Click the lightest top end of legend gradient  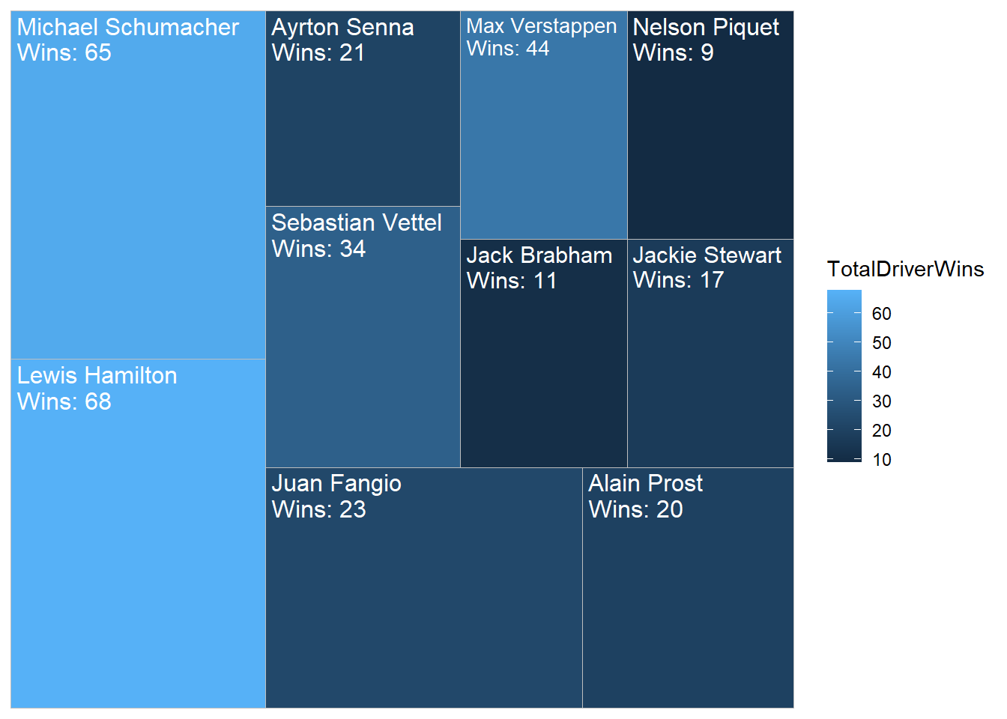click(844, 294)
